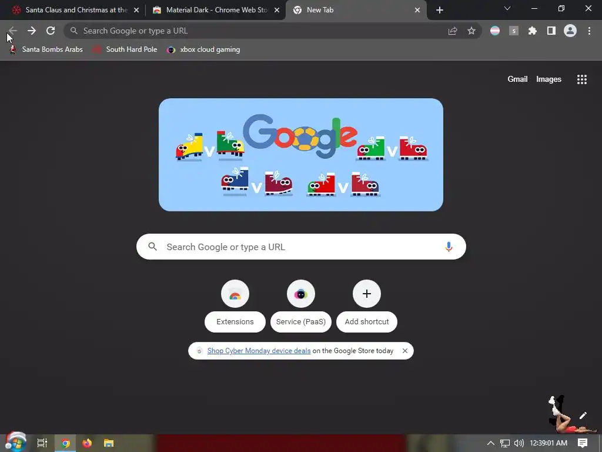
Task: Start voice search with microphone
Action: (x=449, y=247)
